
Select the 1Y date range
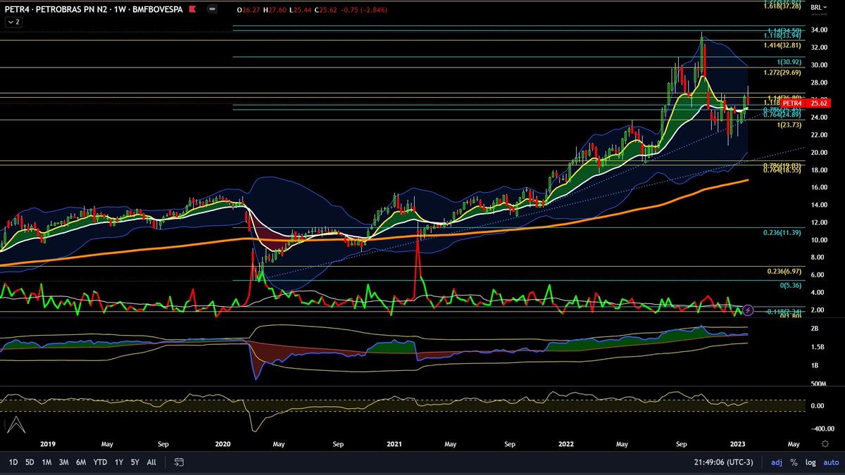tap(118, 462)
